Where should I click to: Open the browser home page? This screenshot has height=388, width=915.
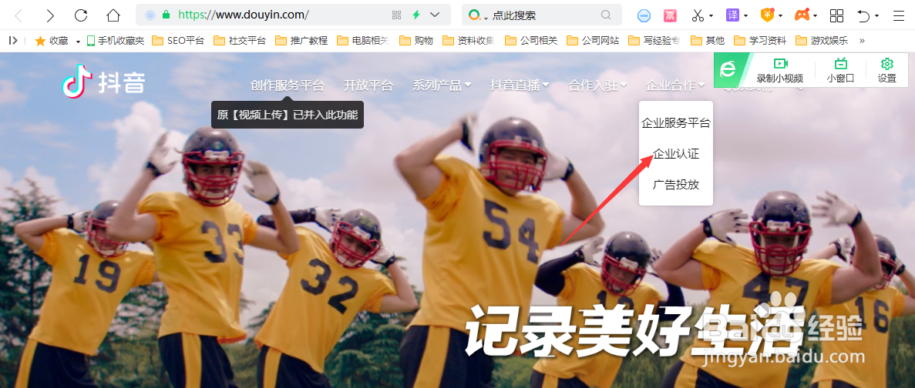click(113, 15)
